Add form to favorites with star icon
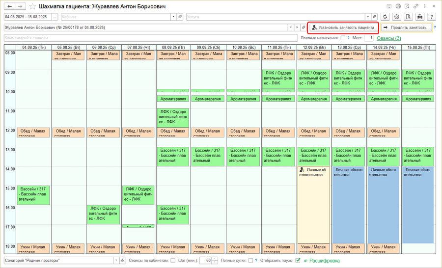Image resolution: width=442 pixels, height=268 pixels. [33, 6]
